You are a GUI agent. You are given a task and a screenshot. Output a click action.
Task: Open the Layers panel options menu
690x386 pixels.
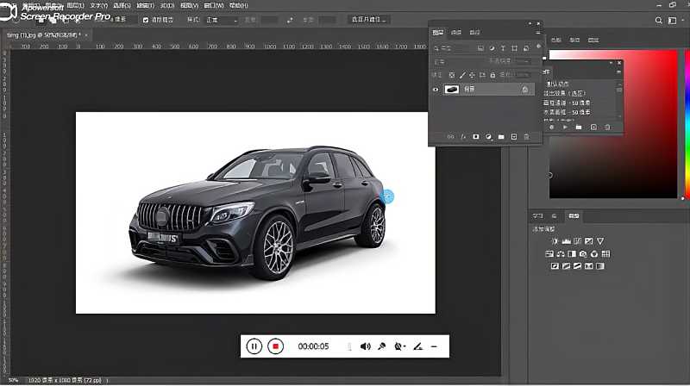pyautogui.click(x=538, y=33)
